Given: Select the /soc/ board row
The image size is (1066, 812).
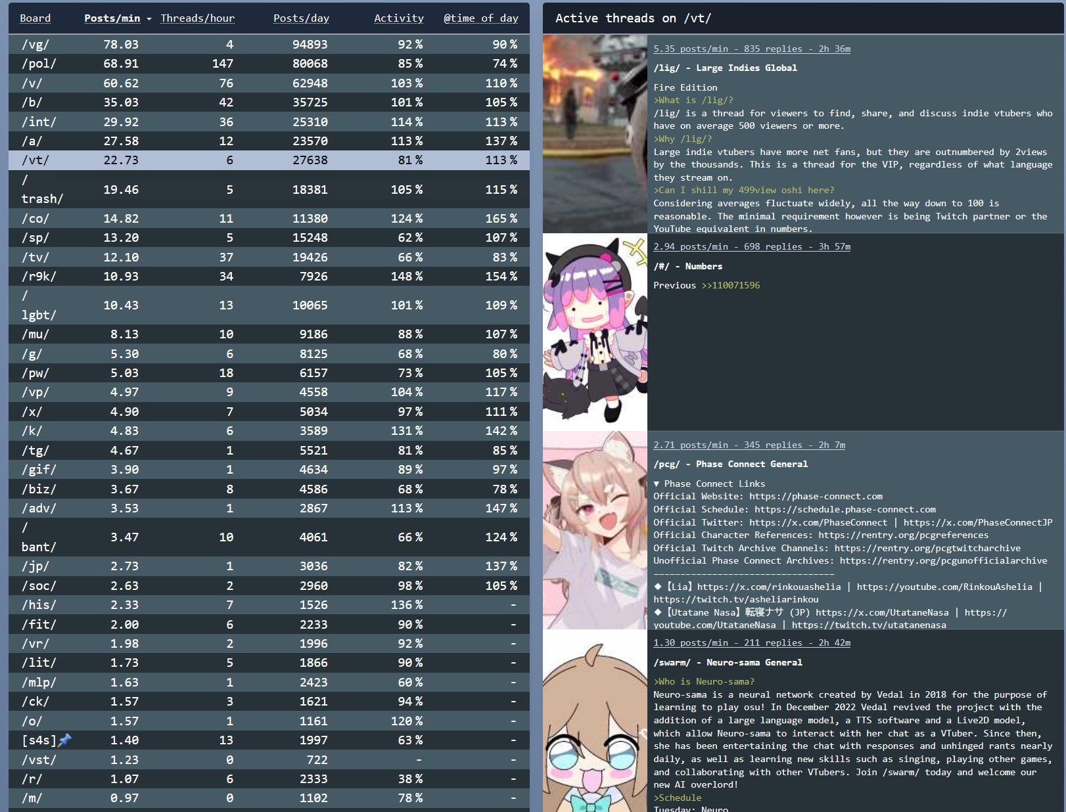Looking at the screenshot, I should click(269, 585).
